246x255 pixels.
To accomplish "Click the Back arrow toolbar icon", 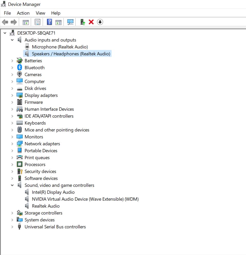I will point(5,22).
